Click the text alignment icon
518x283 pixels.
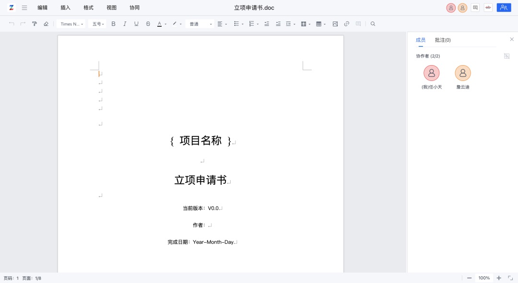click(220, 24)
